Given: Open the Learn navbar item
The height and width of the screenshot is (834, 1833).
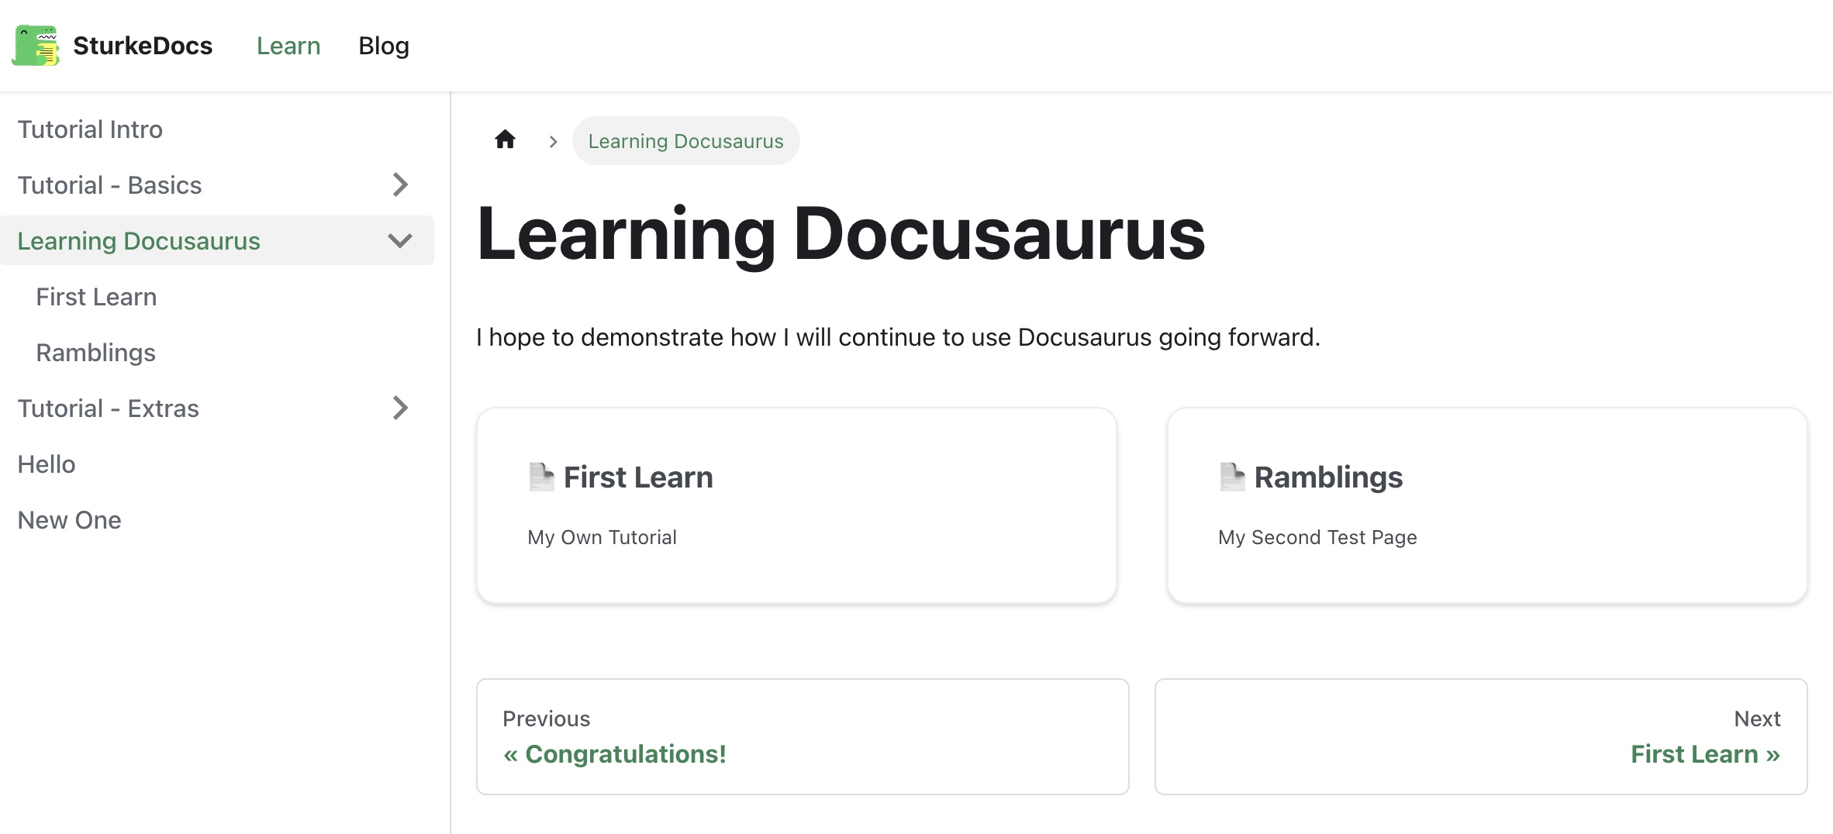Looking at the screenshot, I should point(288,46).
